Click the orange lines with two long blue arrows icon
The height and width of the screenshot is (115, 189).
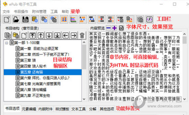coord(64,19)
